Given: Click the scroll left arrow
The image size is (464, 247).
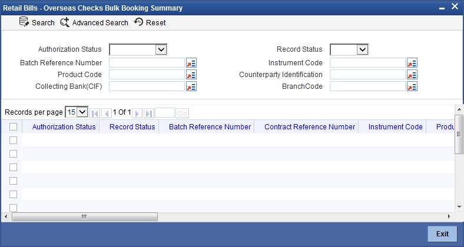Looking at the screenshot, I should point(6,217).
